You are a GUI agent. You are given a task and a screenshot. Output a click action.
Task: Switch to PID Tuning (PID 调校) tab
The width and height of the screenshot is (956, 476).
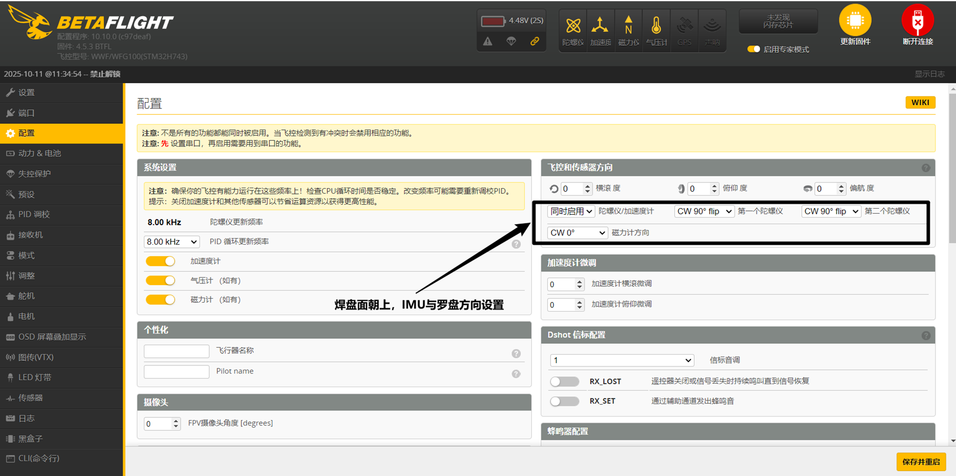tap(34, 214)
